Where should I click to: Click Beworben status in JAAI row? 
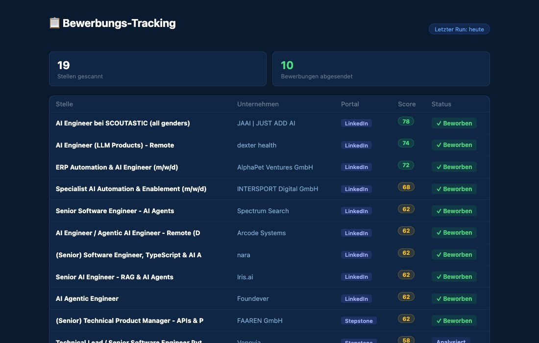click(x=454, y=123)
